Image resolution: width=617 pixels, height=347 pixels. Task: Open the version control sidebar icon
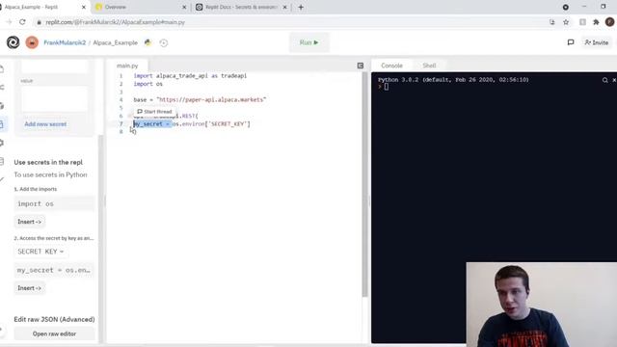coord(2,88)
